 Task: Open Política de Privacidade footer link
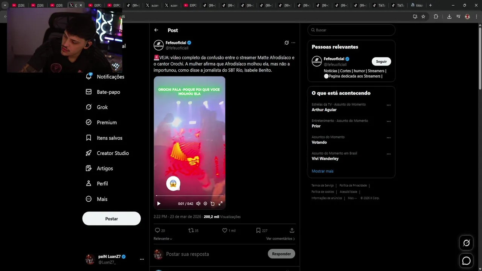point(353,186)
